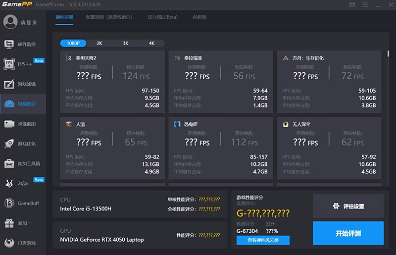The width and height of the screenshot is (396, 255).
Task: Open the 加加工具箱 toolbox icon
Action: point(9,163)
